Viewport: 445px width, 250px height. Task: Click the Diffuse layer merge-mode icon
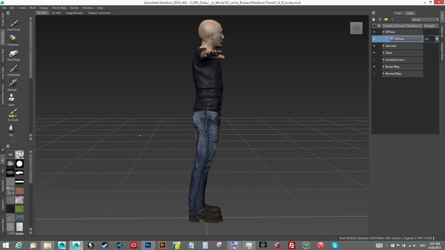[437, 39]
